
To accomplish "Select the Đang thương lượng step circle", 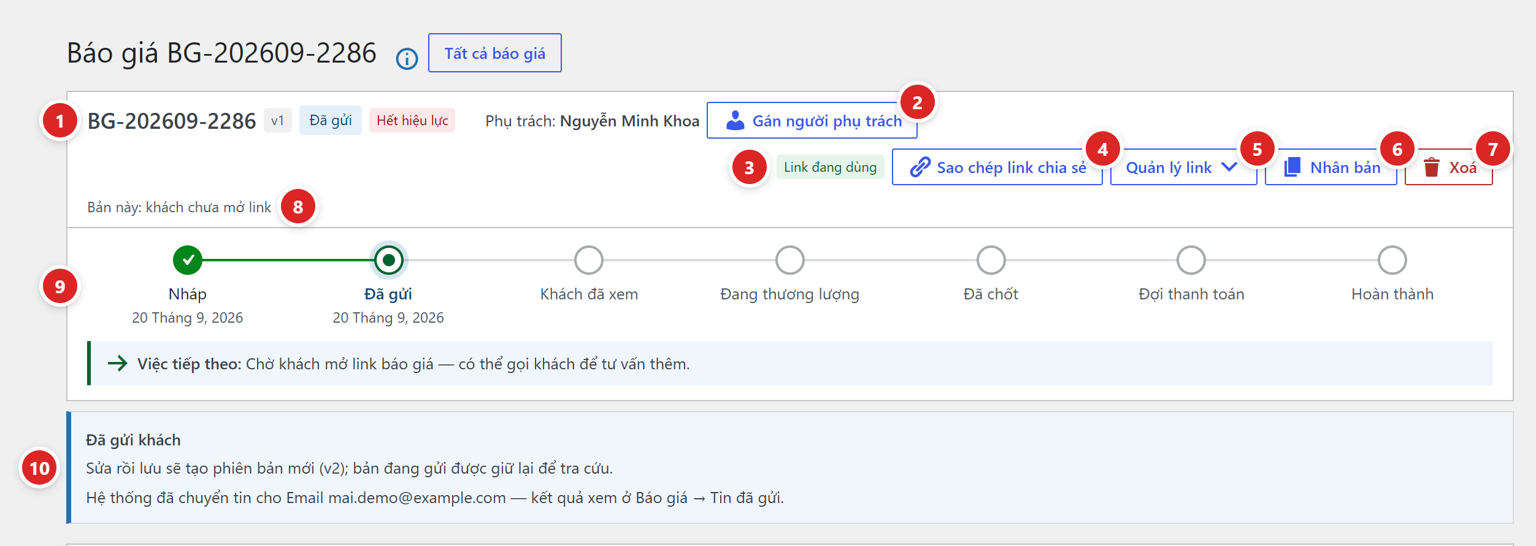I will coord(789,260).
